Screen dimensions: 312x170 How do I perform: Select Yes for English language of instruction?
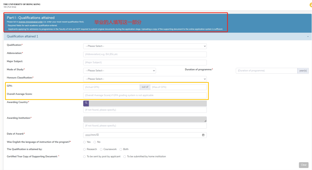tap(84, 142)
